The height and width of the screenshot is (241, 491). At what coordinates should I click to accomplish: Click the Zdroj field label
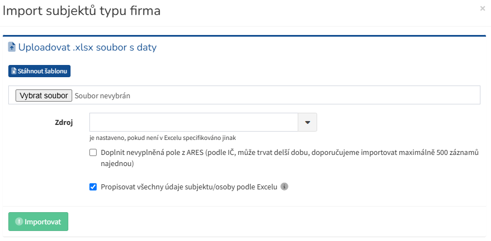click(64, 123)
